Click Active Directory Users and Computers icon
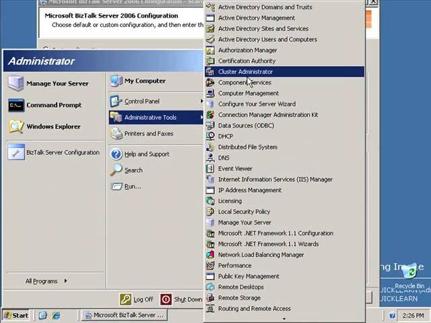431x323 pixels. [210, 39]
